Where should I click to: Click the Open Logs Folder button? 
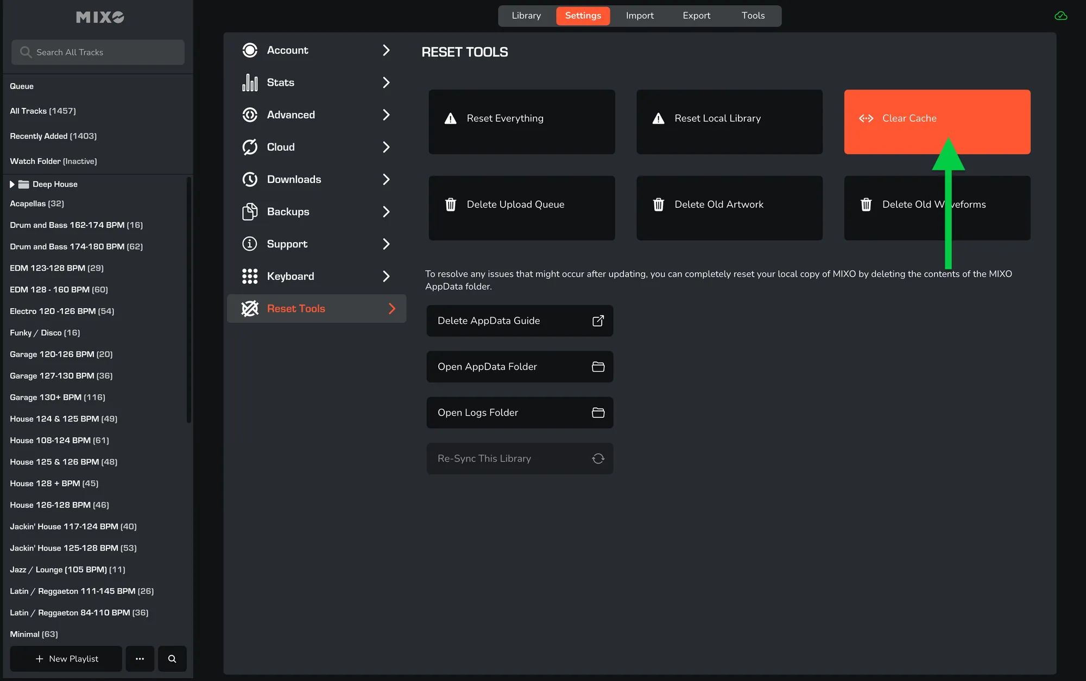pos(520,413)
